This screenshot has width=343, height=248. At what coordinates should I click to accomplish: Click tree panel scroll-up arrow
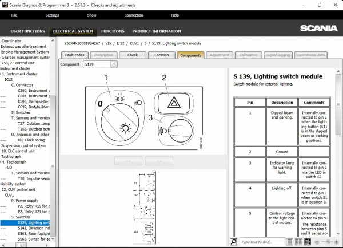coord(53,40)
